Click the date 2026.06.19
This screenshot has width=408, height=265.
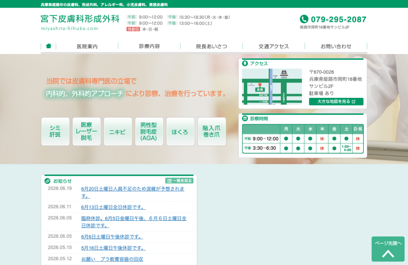pos(60,188)
